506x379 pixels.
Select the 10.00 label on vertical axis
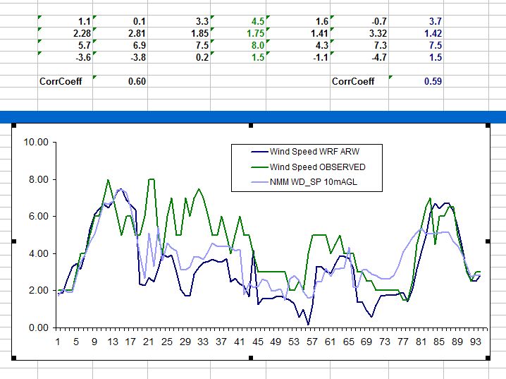point(34,142)
